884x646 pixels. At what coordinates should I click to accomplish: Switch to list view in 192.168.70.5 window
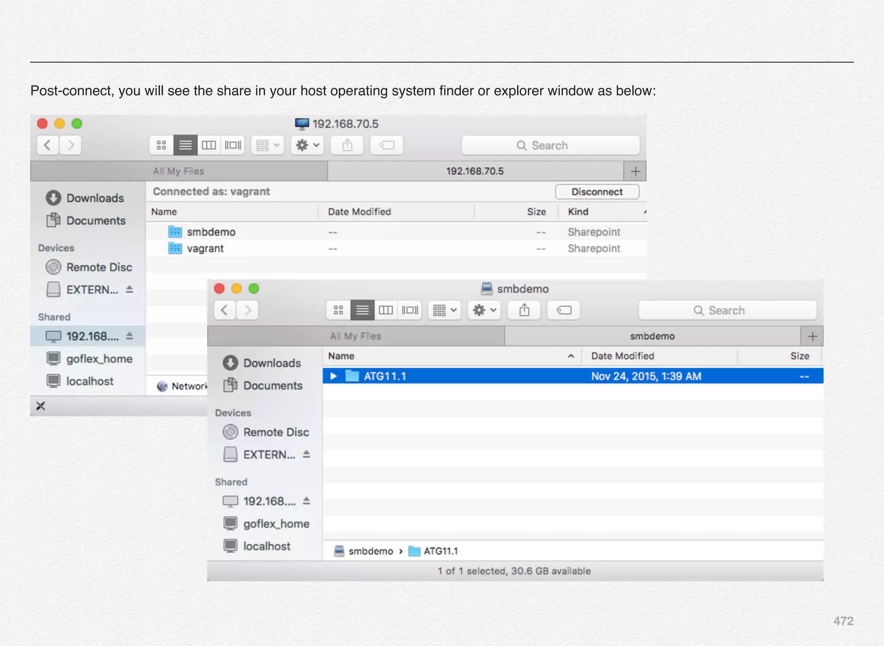186,145
